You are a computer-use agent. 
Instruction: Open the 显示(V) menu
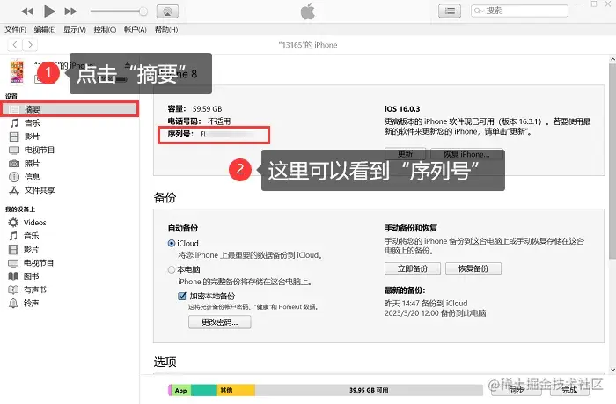click(x=75, y=29)
